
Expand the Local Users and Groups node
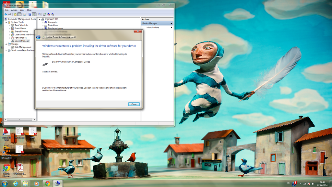point(9,34)
